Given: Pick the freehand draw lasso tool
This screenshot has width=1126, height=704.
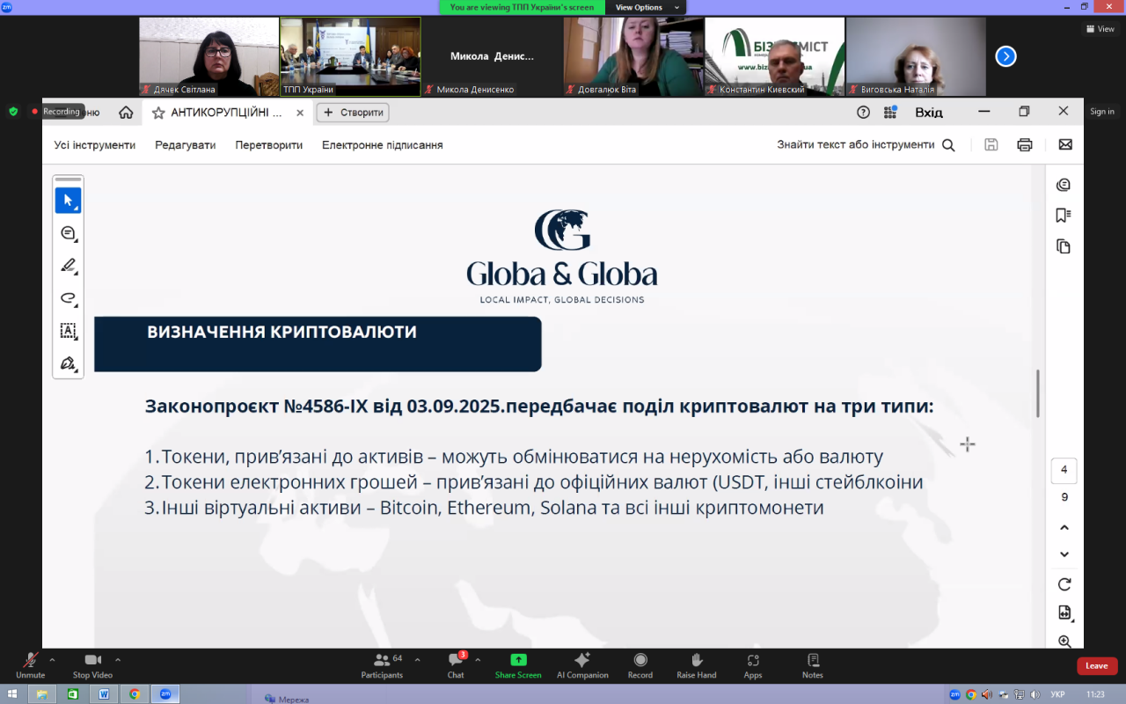Looking at the screenshot, I should pyautogui.click(x=68, y=298).
